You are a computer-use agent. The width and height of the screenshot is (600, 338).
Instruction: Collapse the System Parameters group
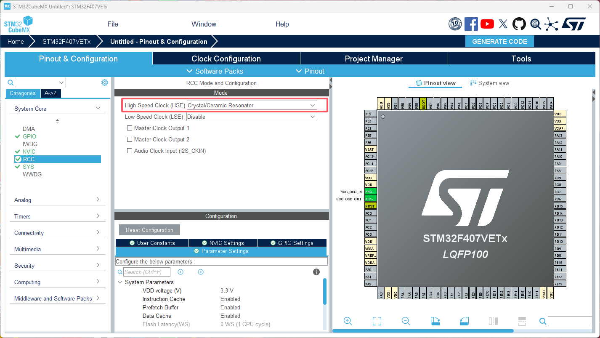coord(120,282)
